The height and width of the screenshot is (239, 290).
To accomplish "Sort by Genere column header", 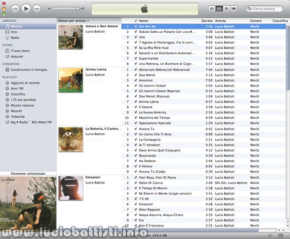I will click(260, 21).
